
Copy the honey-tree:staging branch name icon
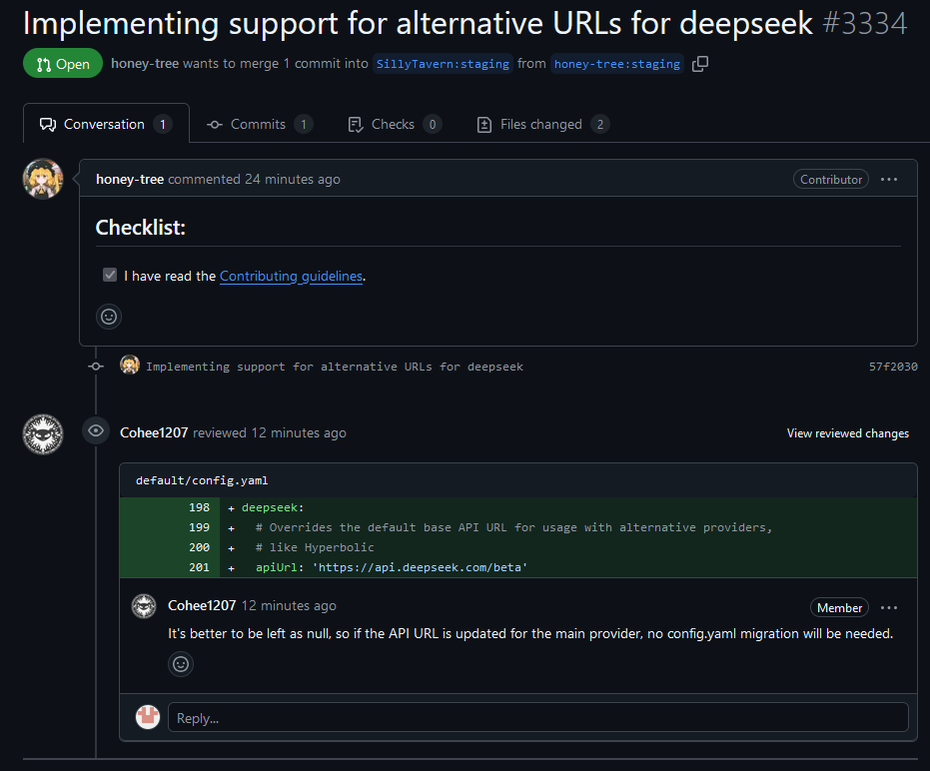[x=700, y=64]
